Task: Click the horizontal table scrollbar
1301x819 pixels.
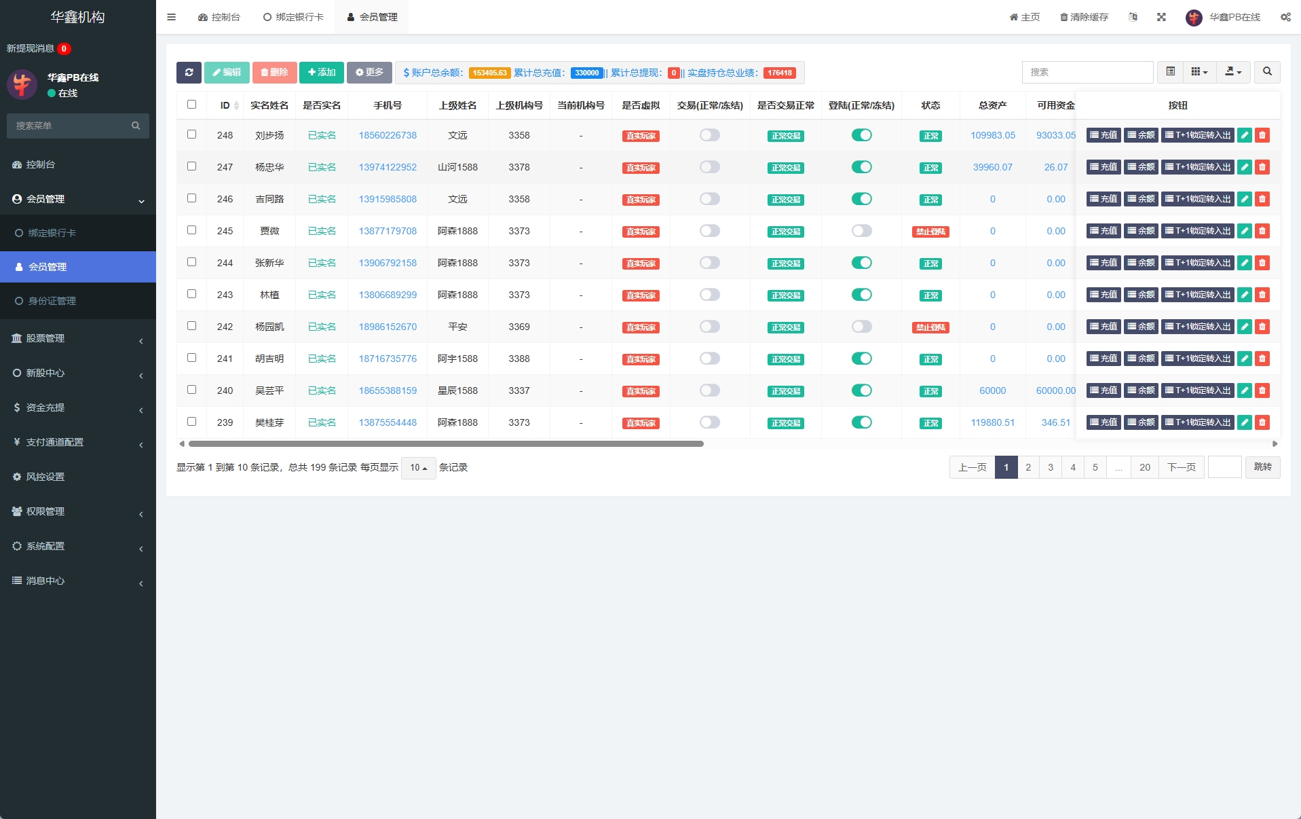Action: pyautogui.click(x=446, y=444)
